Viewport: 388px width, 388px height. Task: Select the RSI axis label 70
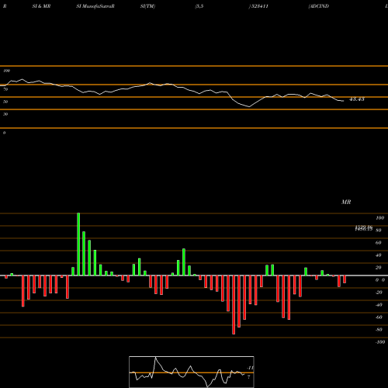pos(5,89)
